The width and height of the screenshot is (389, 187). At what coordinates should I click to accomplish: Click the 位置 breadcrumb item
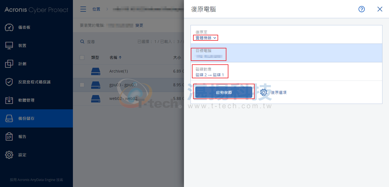(96, 9)
